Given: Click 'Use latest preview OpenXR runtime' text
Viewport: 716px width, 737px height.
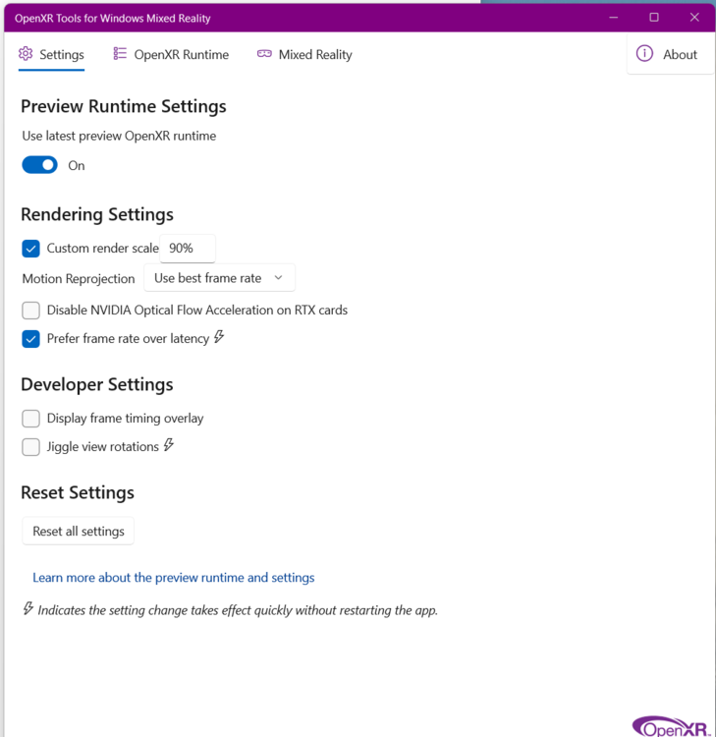Looking at the screenshot, I should [120, 136].
